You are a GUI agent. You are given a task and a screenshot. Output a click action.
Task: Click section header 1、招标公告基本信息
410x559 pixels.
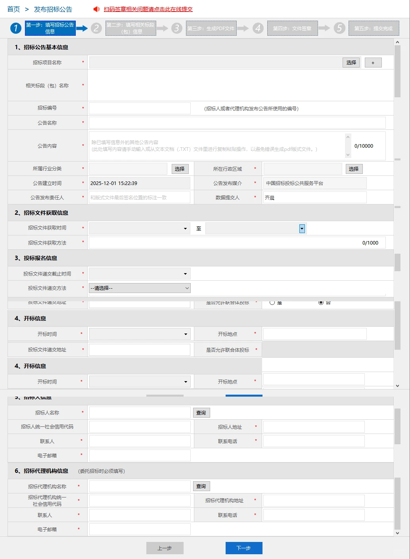[x=42, y=47]
